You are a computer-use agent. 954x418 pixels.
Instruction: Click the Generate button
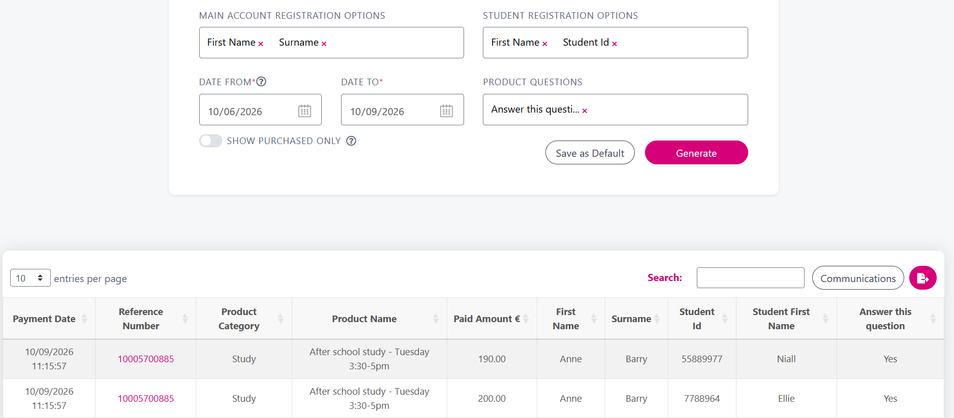click(x=696, y=153)
